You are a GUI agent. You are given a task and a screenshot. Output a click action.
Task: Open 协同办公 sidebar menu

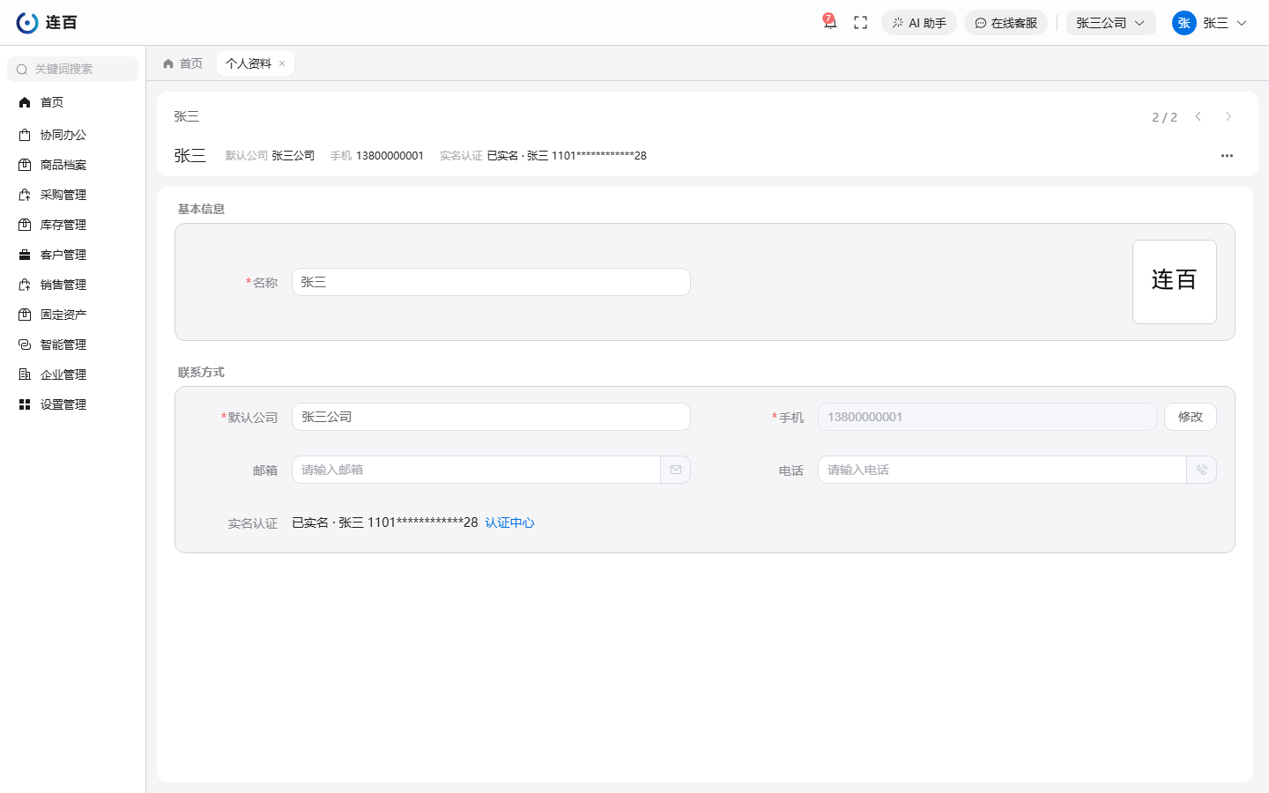73,135
